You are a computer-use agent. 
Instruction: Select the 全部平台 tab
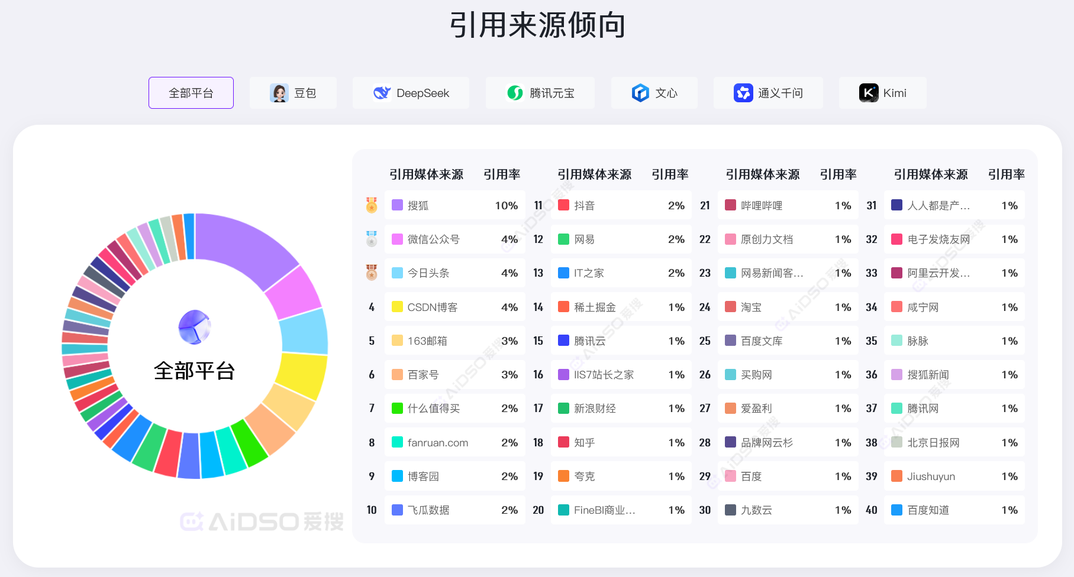coord(191,93)
